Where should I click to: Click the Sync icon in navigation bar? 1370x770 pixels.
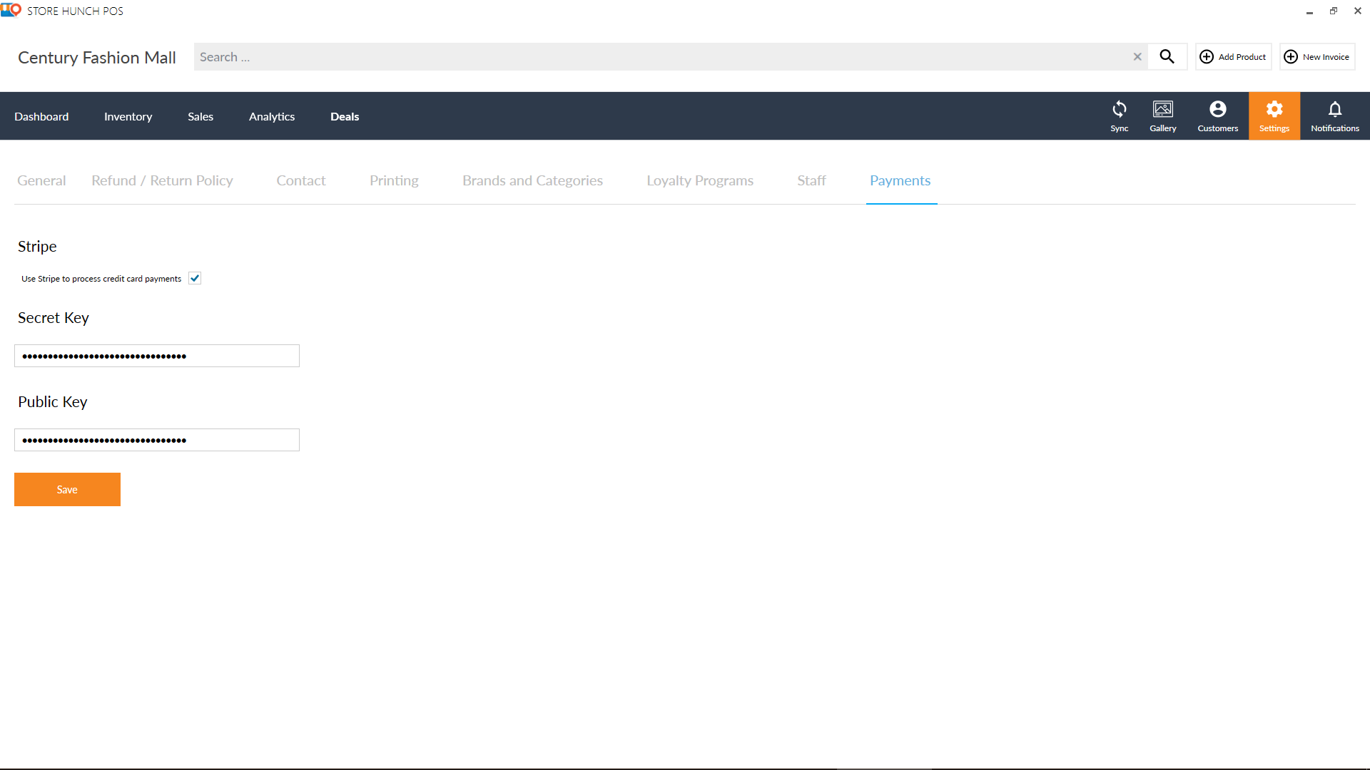point(1119,116)
